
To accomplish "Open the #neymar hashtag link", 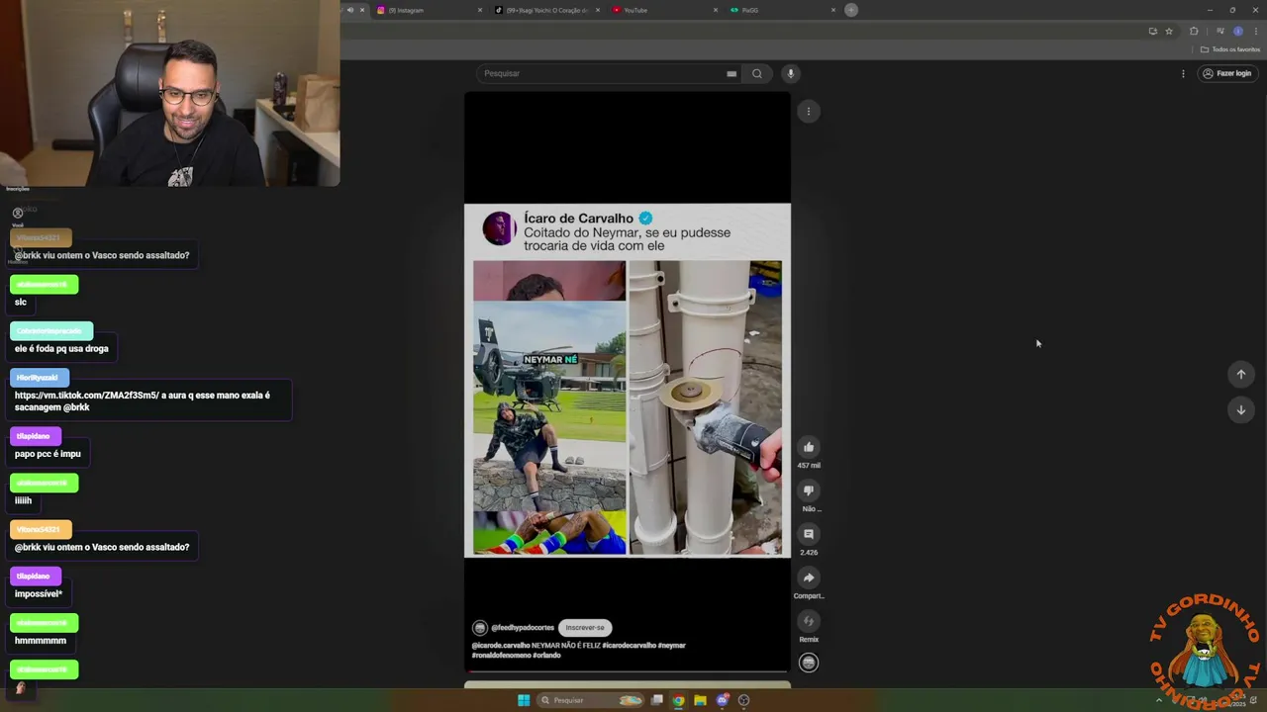I will pos(672,645).
